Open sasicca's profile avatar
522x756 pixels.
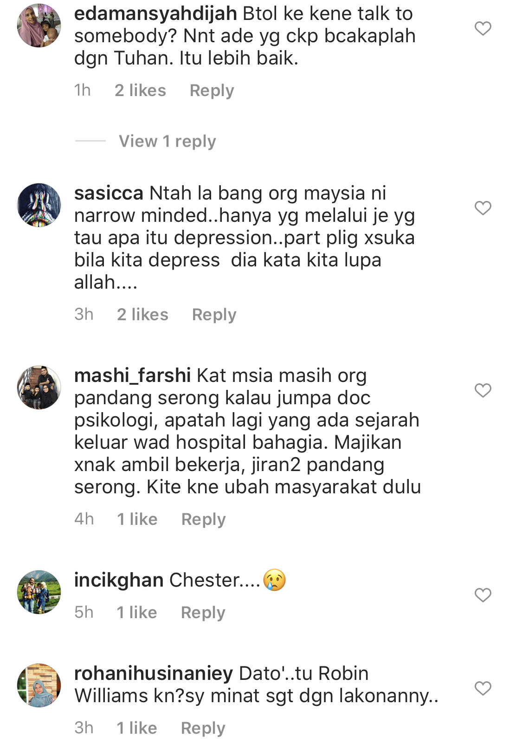[x=39, y=205]
